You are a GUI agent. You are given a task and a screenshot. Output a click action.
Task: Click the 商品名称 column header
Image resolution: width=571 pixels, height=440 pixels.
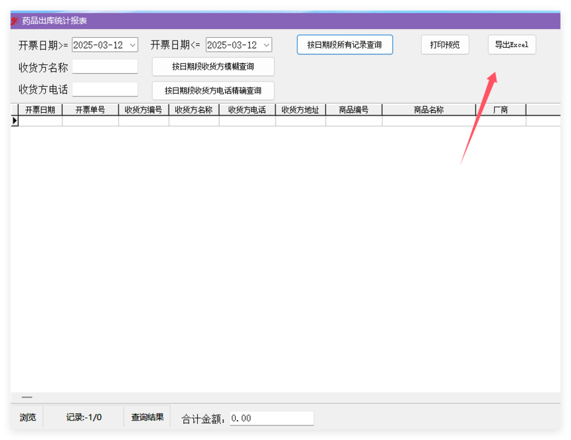429,110
